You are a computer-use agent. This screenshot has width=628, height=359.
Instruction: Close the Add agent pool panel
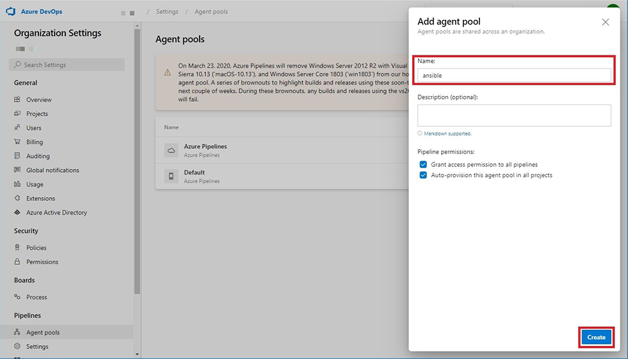pos(605,22)
